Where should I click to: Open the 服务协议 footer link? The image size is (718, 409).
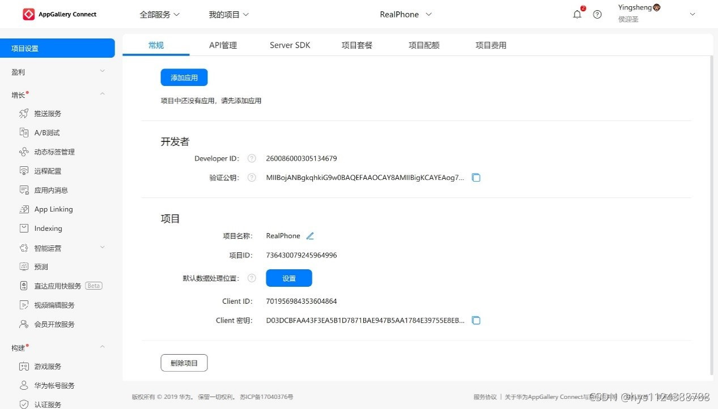[x=485, y=397]
